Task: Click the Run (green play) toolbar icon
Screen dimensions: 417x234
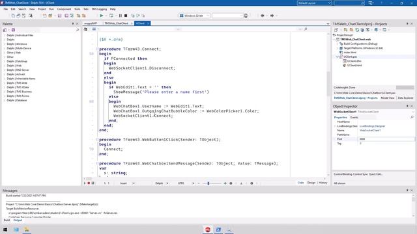Action: tap(102, 16)
